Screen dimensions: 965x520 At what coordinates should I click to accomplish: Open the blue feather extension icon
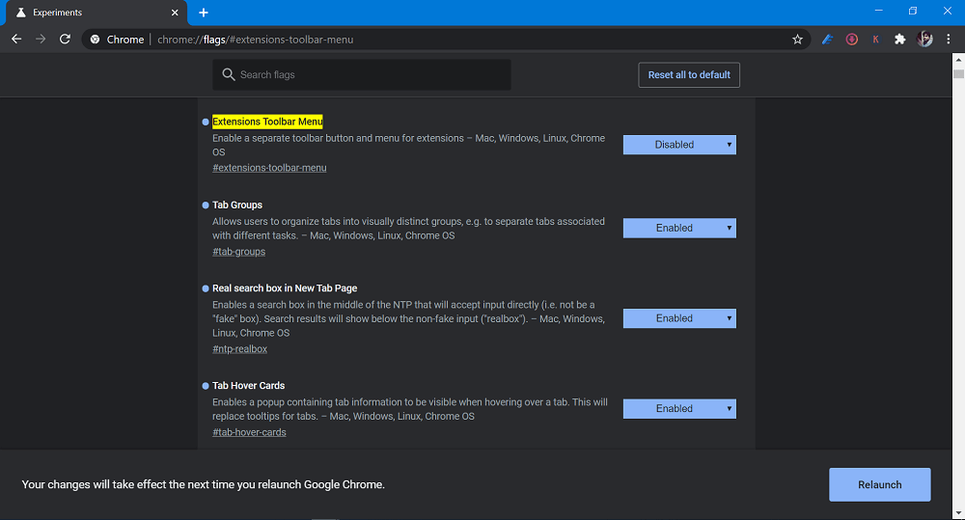[828, 40]
